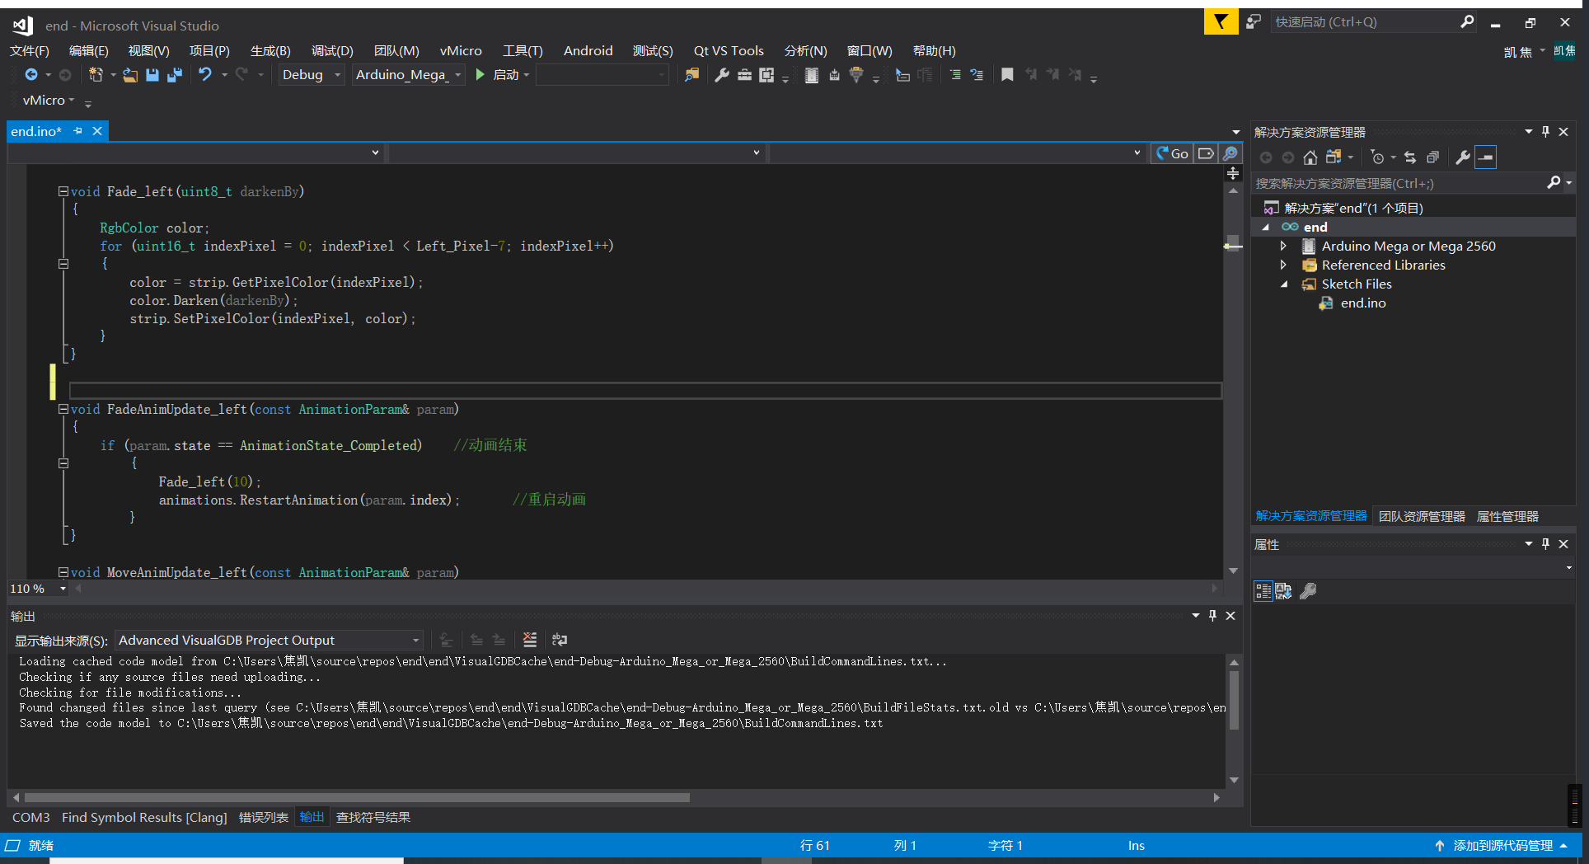Viewport: 1589px width, 864px height.
Task: Click the Home icon in Solution Explorer
Action: click(1310, 157)
